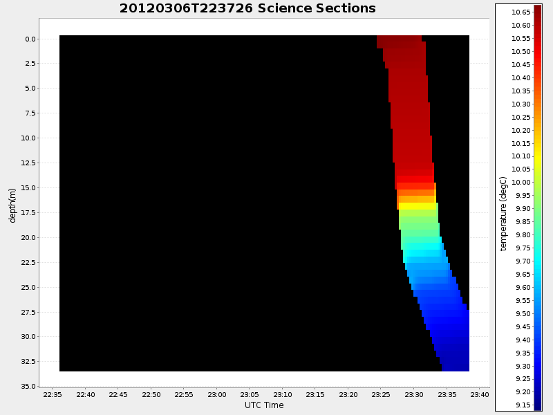The image size is (553, 415).
Task: Click the 22:50 time tick label
Action: point(151,394)
